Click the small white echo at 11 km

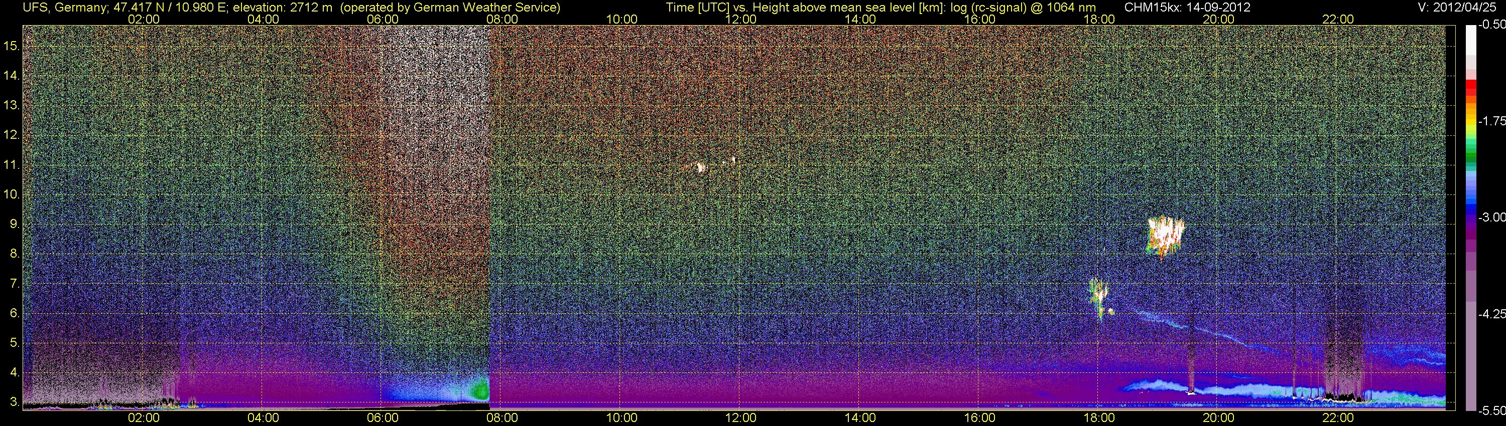click(x=700, y=167)
